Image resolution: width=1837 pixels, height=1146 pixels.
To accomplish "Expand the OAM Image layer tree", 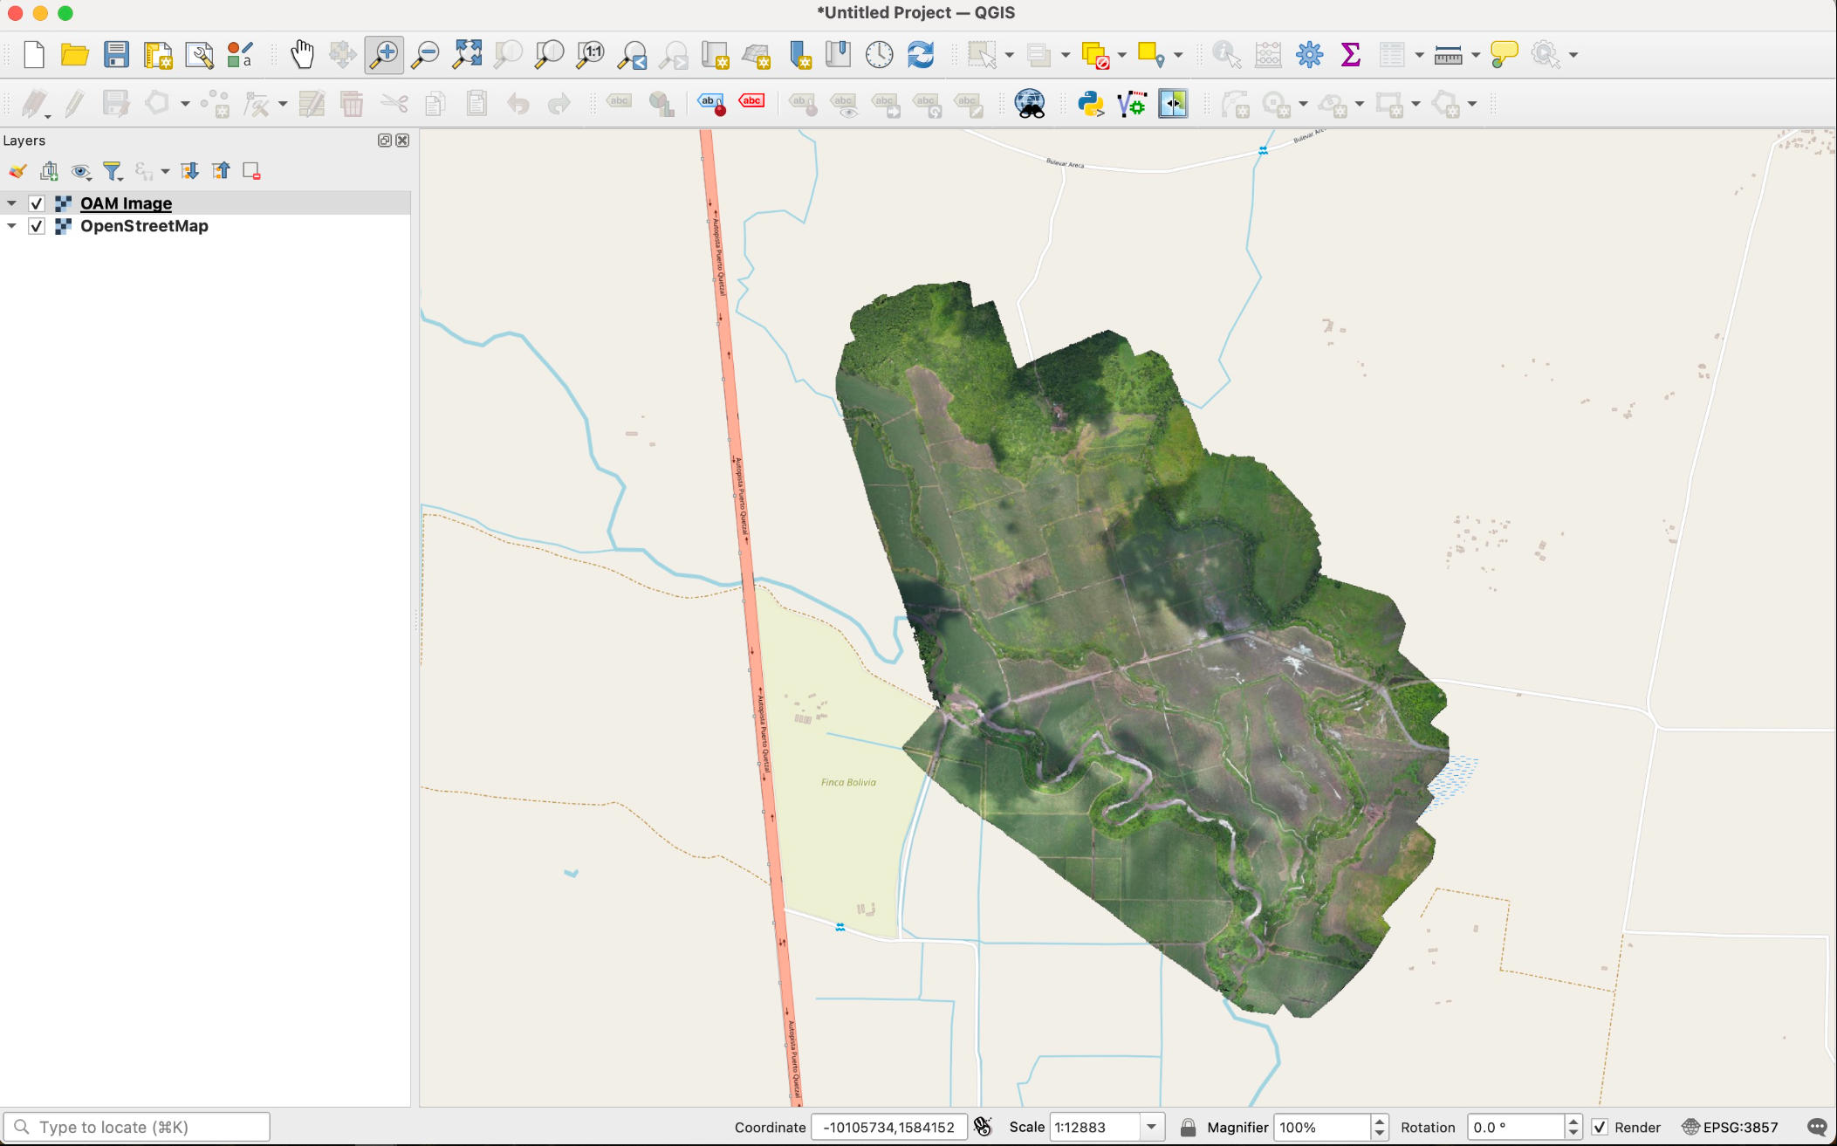I will (11, 203).
